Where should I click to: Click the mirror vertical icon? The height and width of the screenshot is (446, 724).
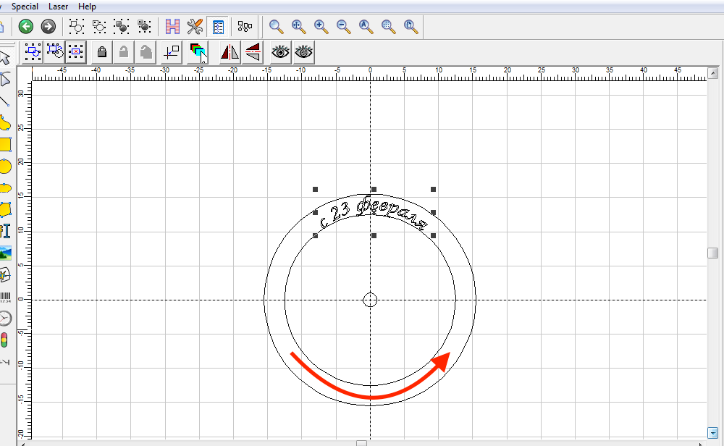pos(252,51)
